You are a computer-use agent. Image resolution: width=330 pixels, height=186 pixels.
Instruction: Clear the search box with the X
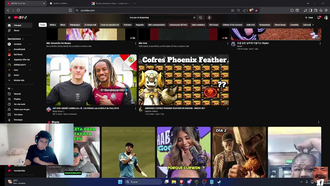point(194,18)
